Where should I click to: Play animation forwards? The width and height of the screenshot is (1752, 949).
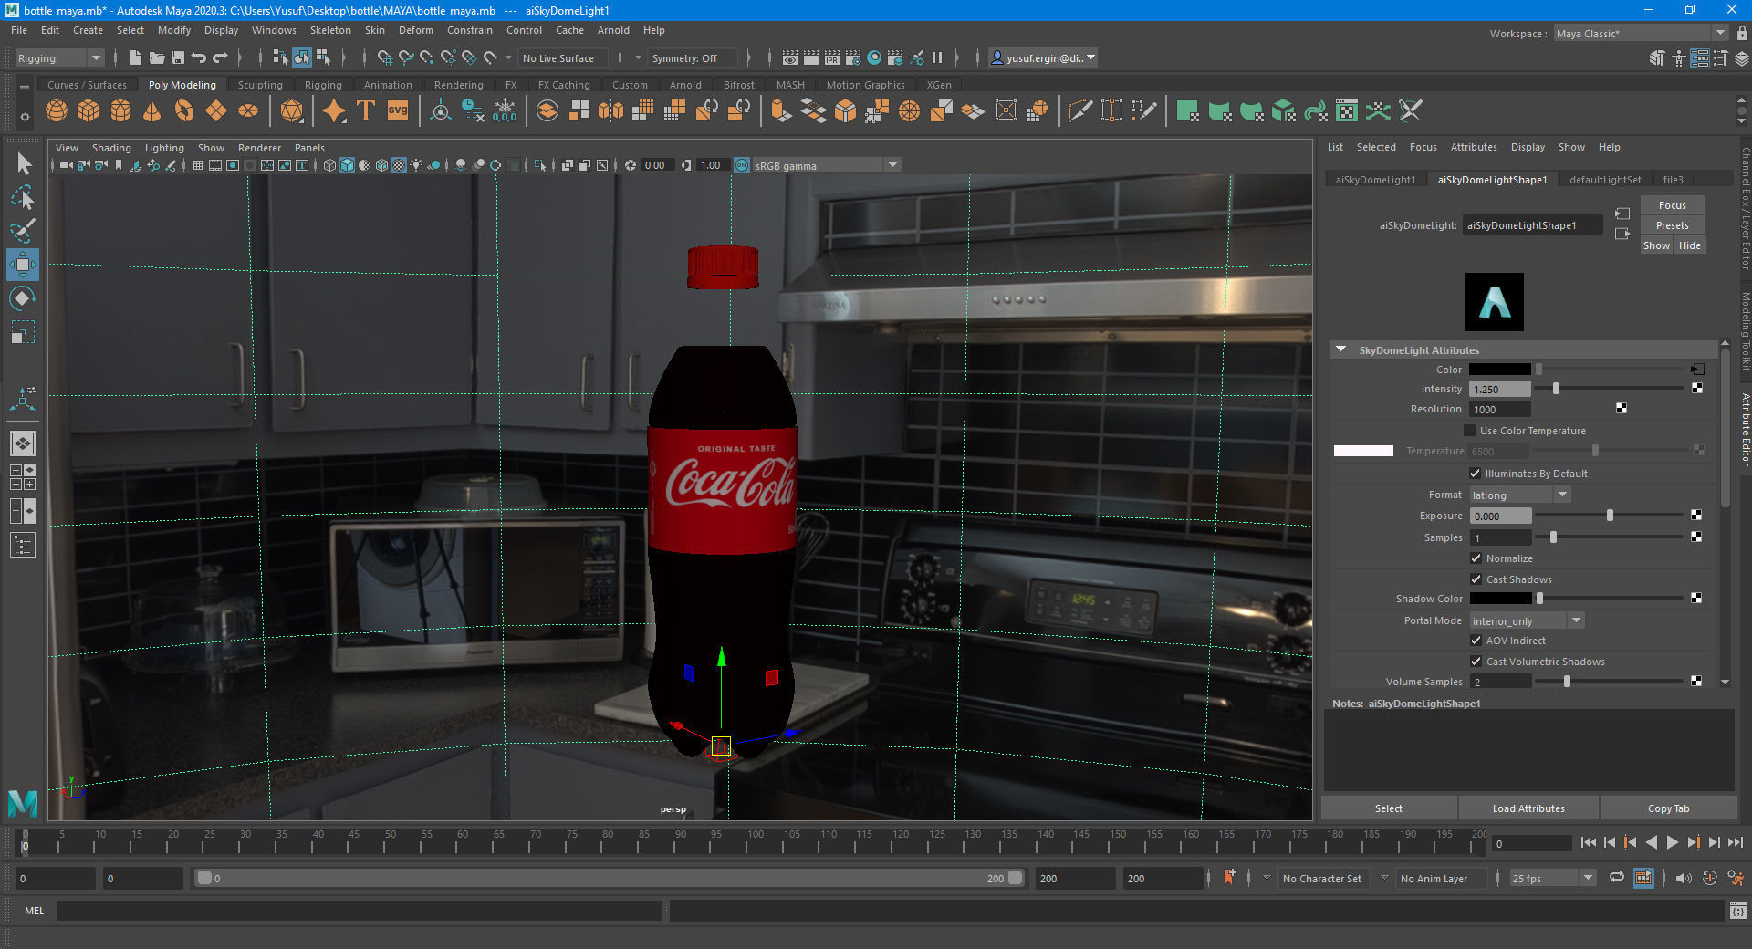(x=1673, y=843)
